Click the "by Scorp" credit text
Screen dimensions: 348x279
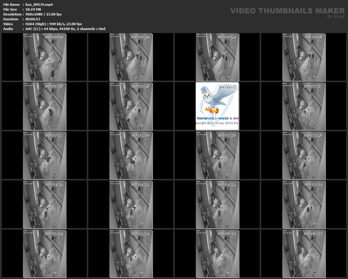pos(336,16)
